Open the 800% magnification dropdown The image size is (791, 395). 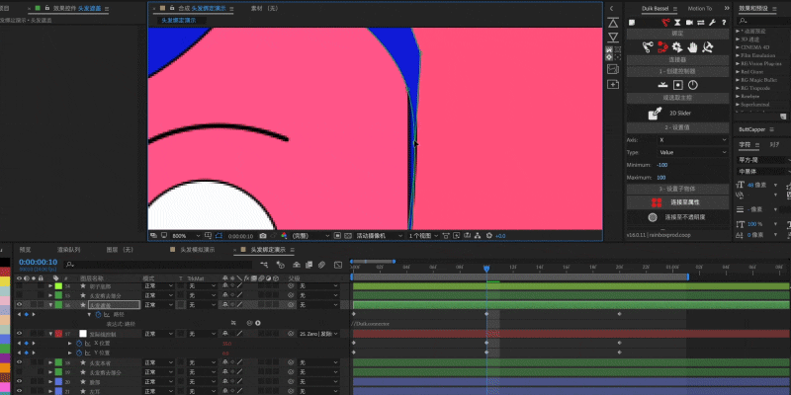pos(185,235)
